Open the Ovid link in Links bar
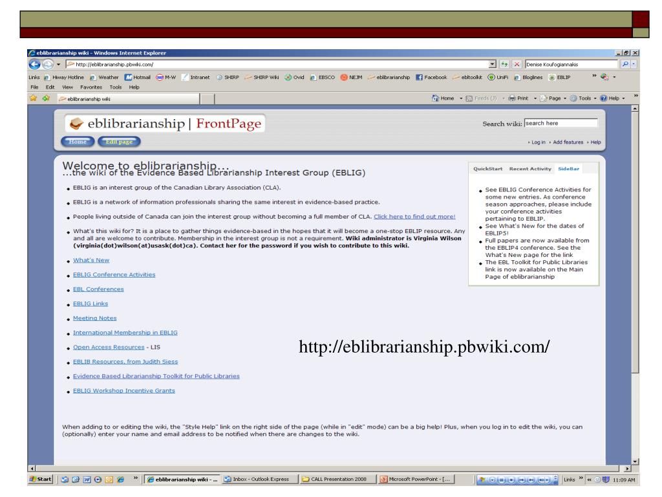Image resolution: width=662 pixels, height=497 pixels. coord(294,78)
